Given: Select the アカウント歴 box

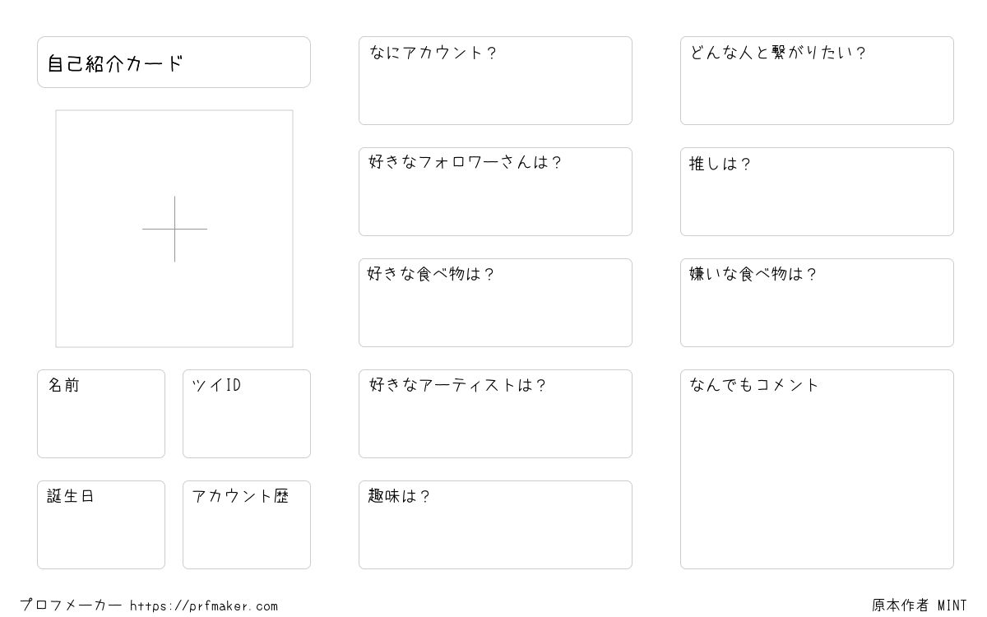Looking at the screenshot, I should point(247,525).
